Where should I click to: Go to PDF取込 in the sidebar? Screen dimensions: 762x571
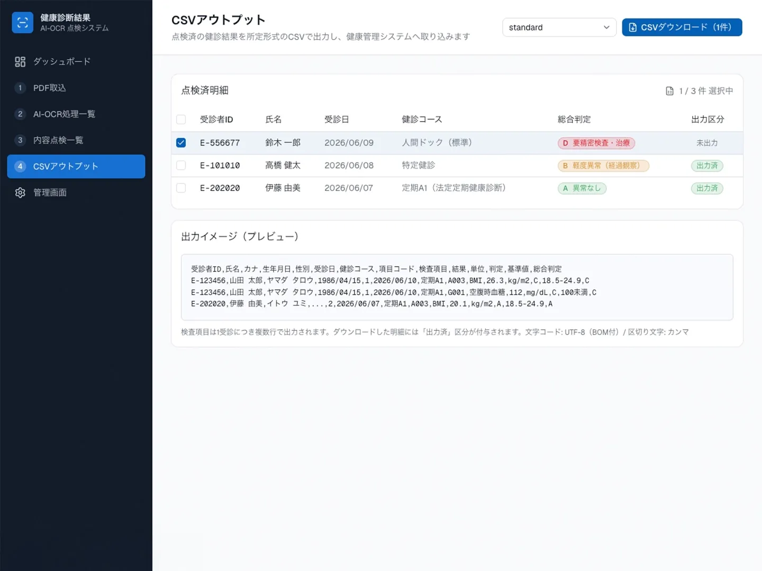(x=76, y=88)
